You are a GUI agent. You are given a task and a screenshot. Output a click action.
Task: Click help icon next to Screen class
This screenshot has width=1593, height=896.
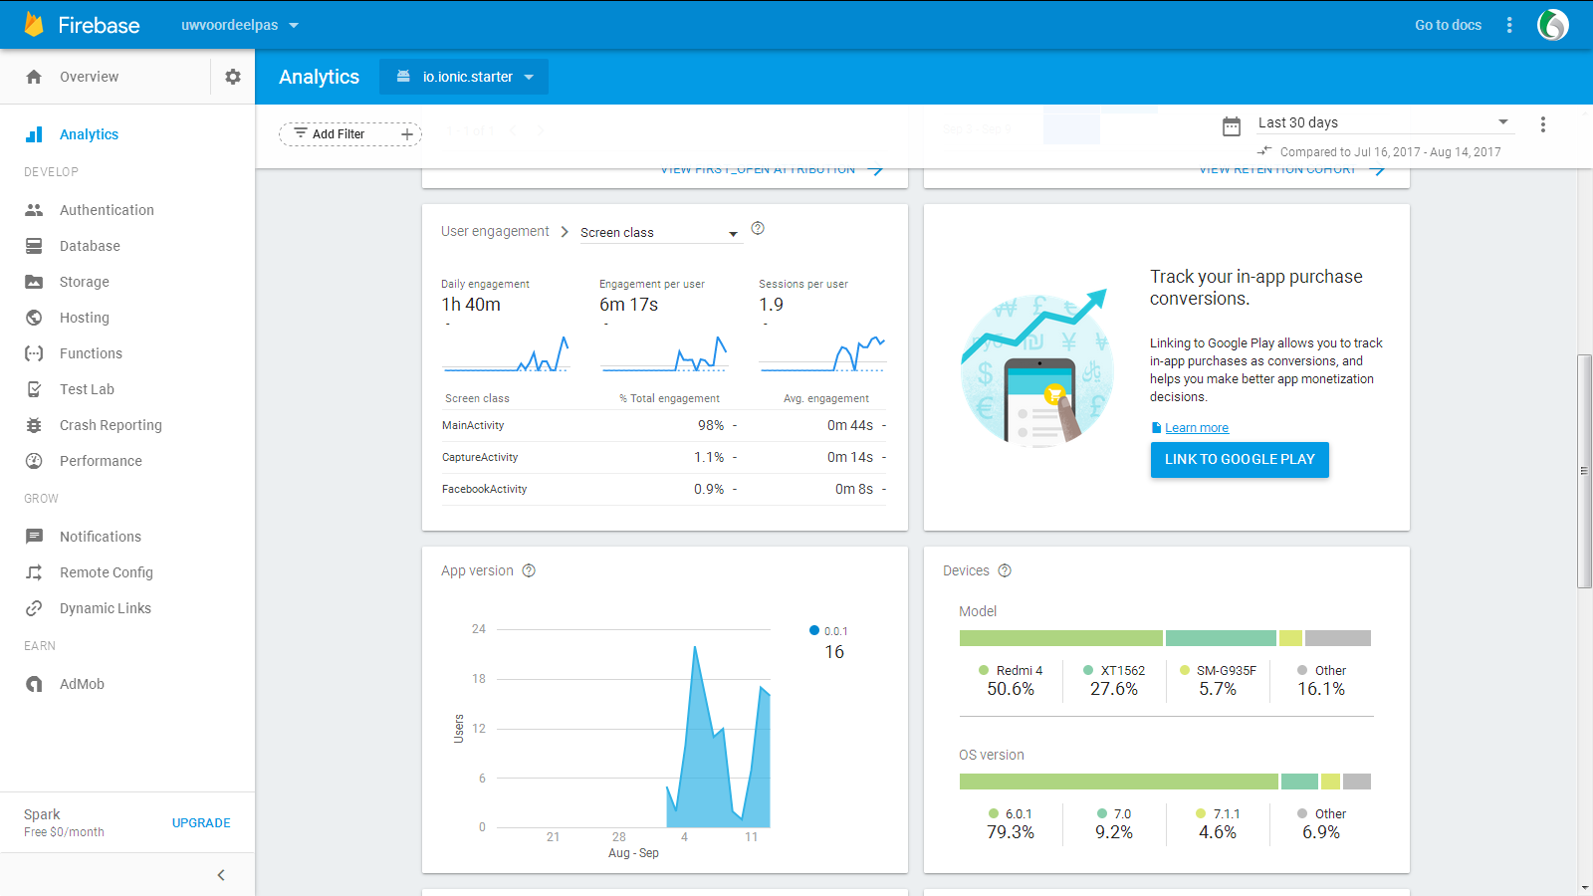[x=758, y=228]
